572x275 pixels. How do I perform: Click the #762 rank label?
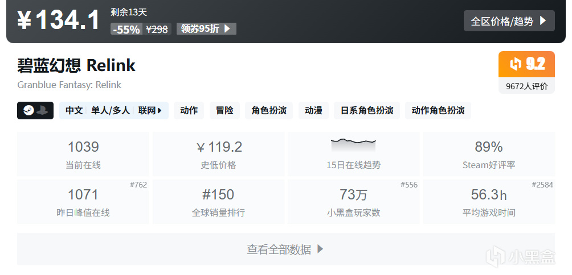pos(138,185)
